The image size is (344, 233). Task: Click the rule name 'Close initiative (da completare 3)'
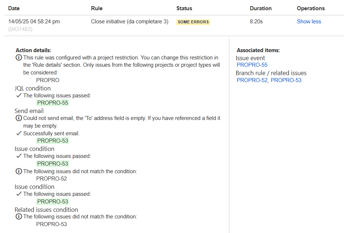click(x=130, y=22)
